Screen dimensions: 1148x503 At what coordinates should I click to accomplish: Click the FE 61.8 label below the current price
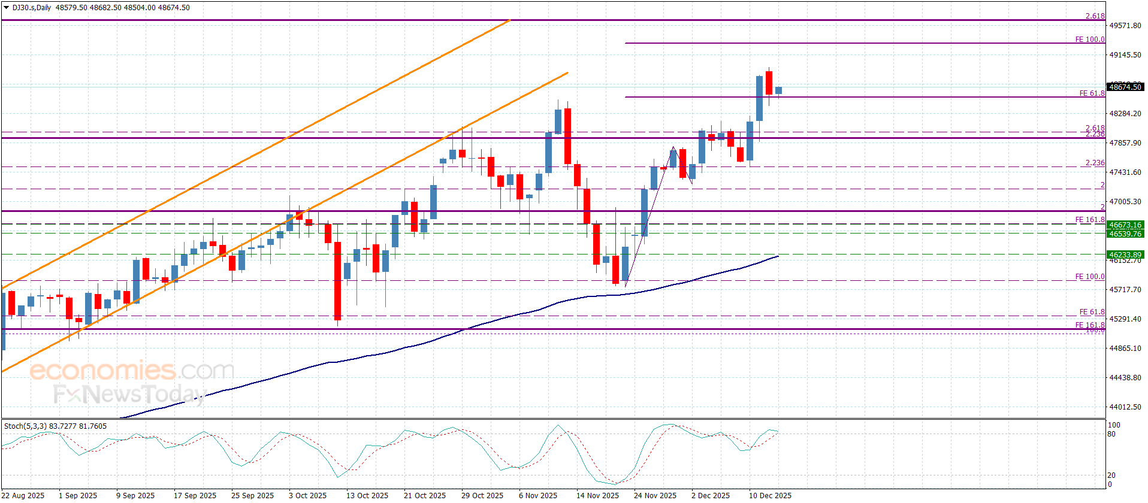tap(1092, 93)
